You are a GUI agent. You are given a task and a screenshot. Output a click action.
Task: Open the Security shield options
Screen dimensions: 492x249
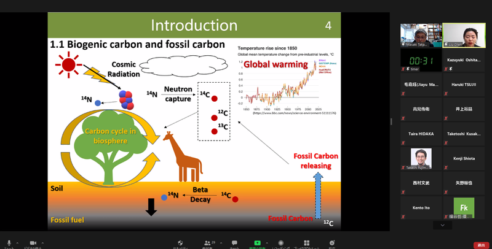pos(180,243)
